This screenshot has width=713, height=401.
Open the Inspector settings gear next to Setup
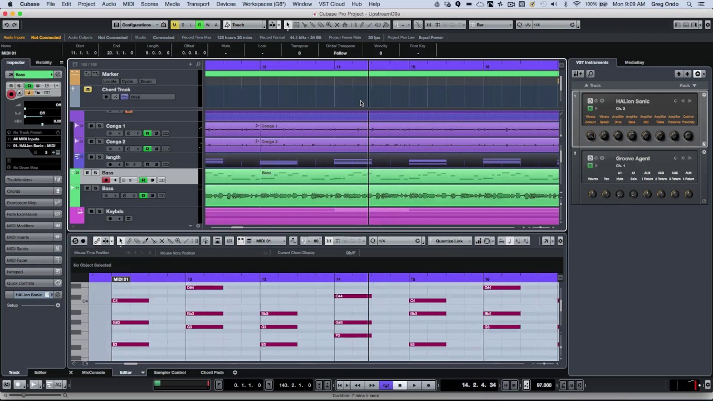[x=57, y=305]
